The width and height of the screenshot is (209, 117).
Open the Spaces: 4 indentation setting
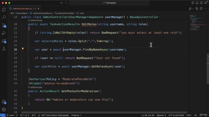[x=161, y=115]
